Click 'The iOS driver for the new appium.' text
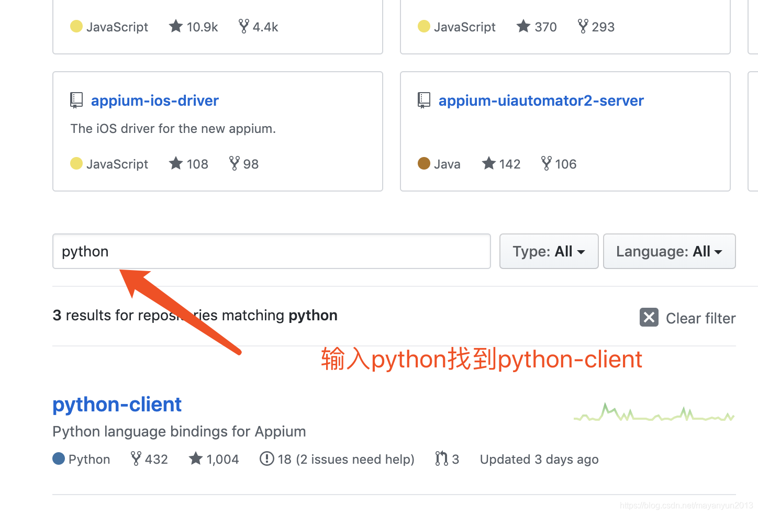Image resolution: width=758 pixels, height=515 pixels. pos(173,129)
